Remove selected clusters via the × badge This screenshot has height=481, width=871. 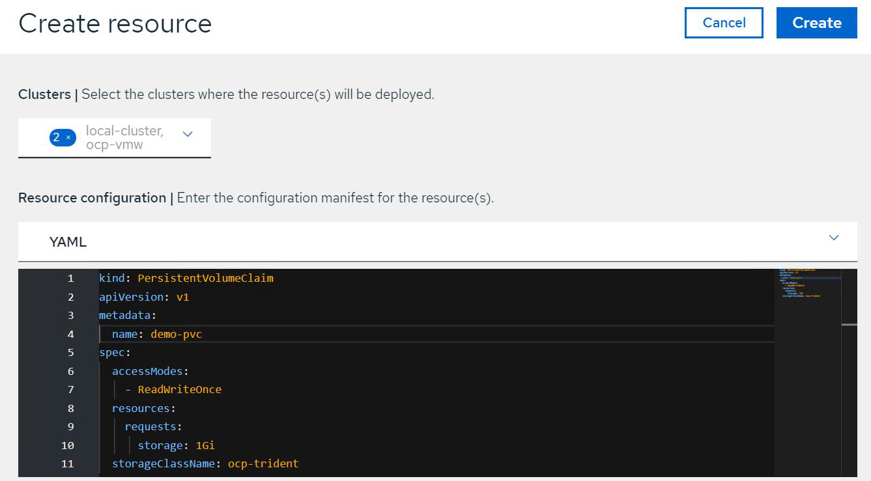(x=68, y=137)
